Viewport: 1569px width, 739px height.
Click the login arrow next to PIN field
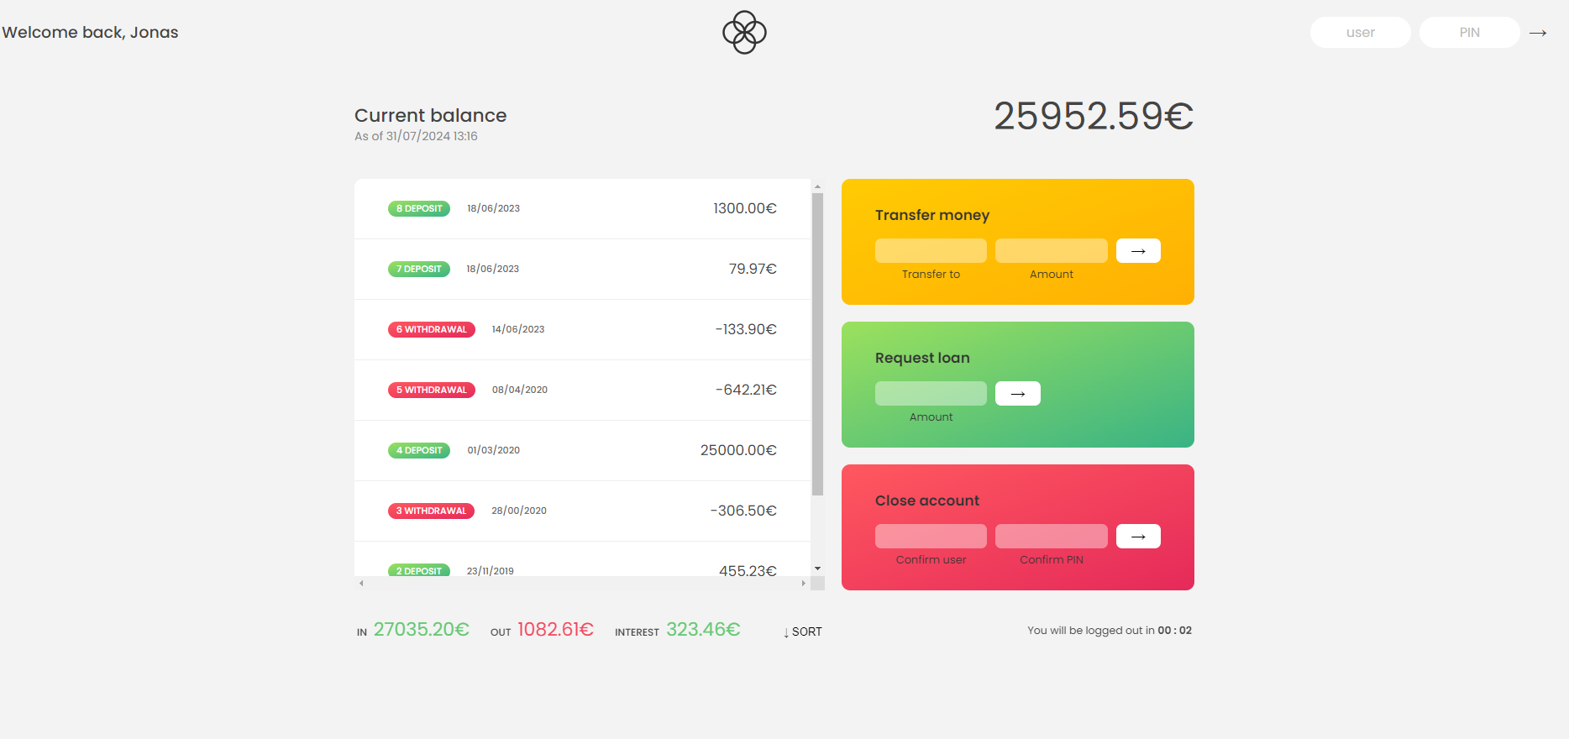point(1538,33)
